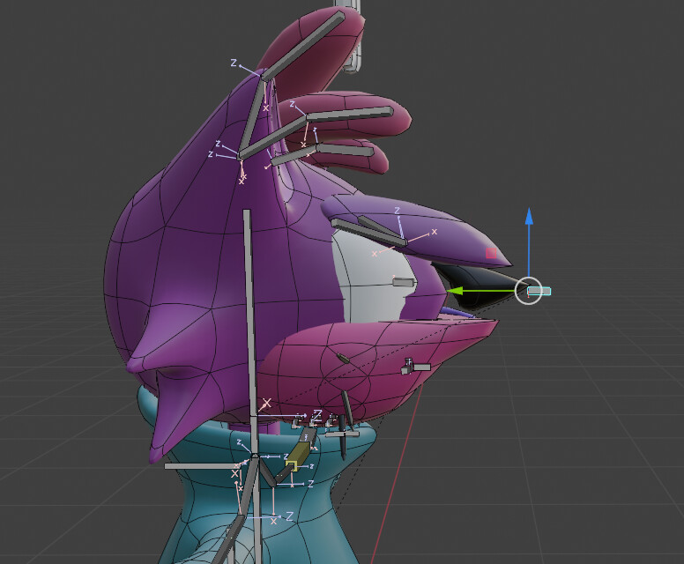Select the eyebrow bone above the eye
684x564 pixels.
click(368, 231)
